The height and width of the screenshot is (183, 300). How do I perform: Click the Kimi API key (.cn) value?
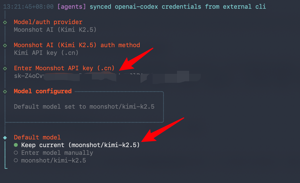46,53
